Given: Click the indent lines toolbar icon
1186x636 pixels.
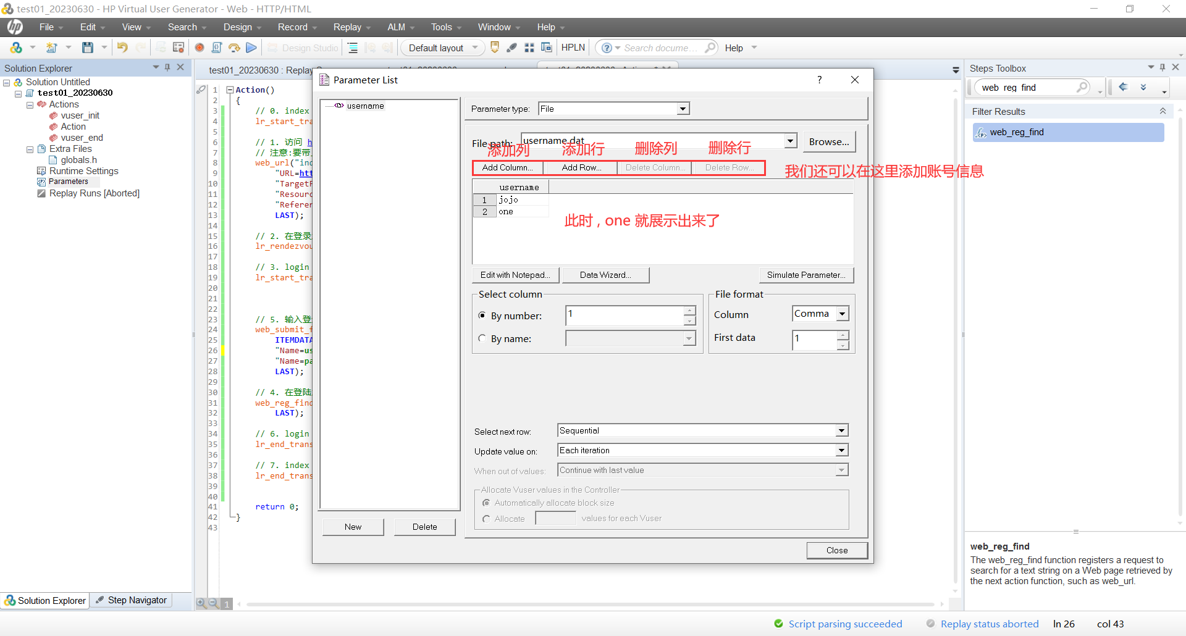Looking at the screenshot, I should coord(353,48).
